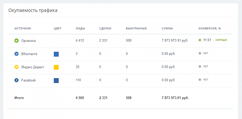Click the 2 331 deals value for Органика
This screenshot has height=119, width=242.
[103, 41]
